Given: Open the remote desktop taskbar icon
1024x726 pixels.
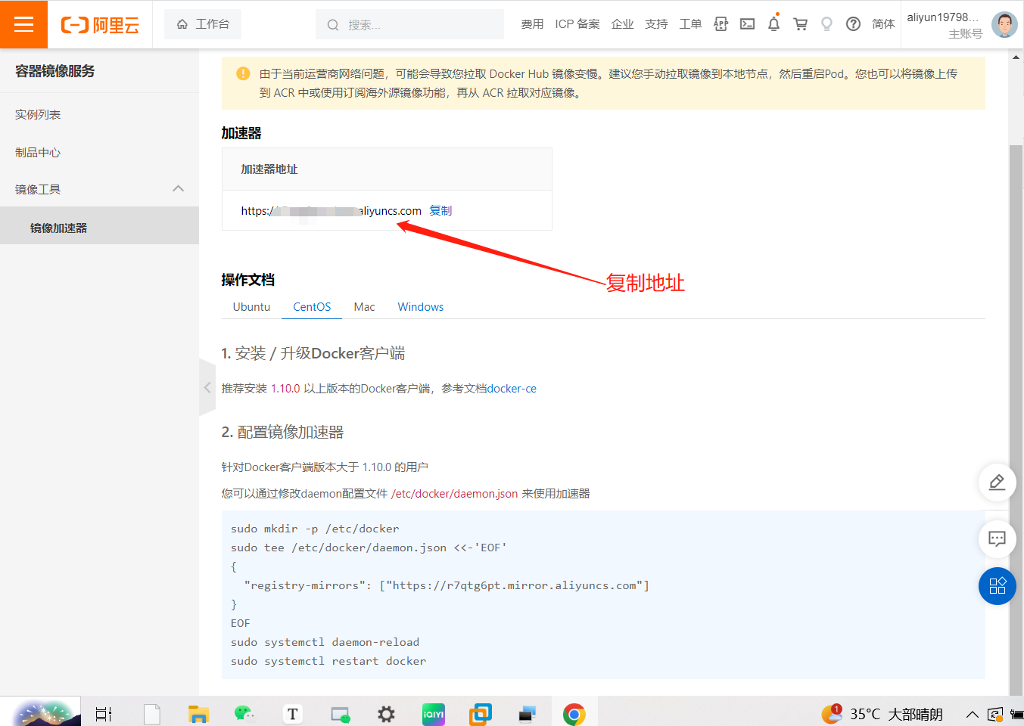Looking at the screenshot, I should click(x=528, y=714).
